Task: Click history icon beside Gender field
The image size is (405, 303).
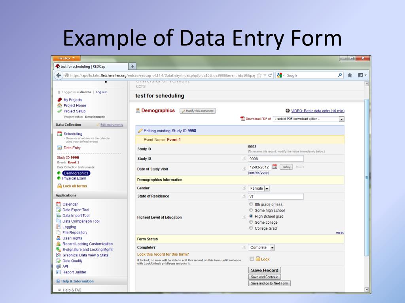Action: (x=244, y=188)
